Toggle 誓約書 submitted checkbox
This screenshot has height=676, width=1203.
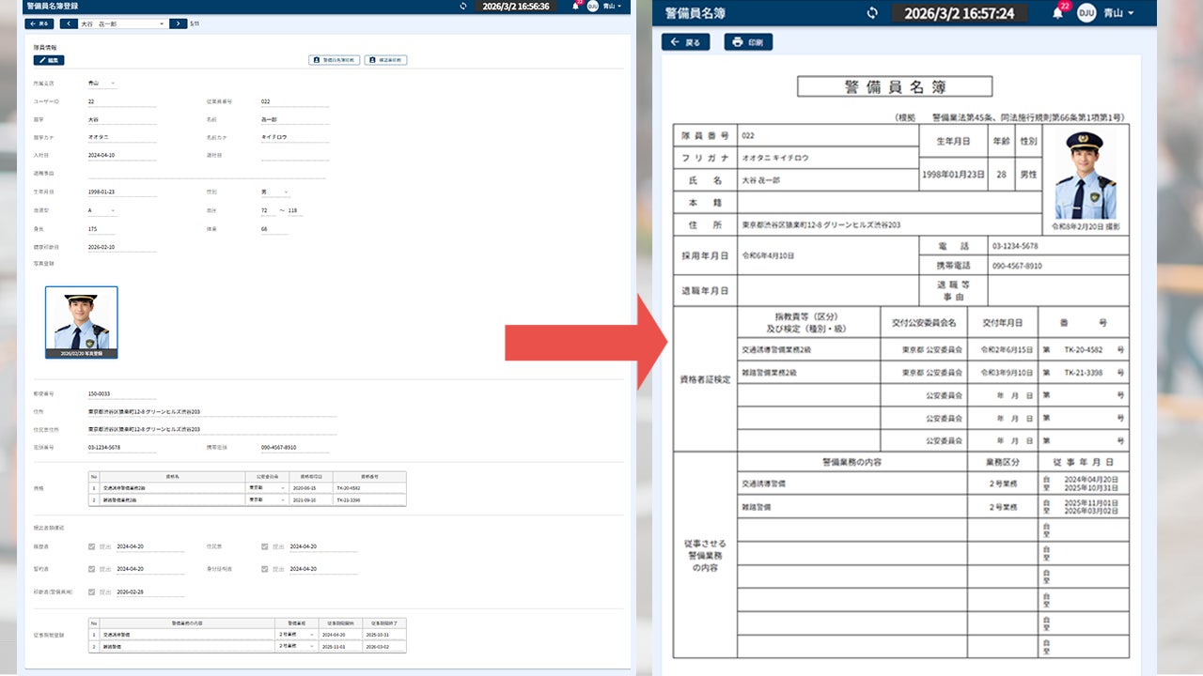point(92,569)
